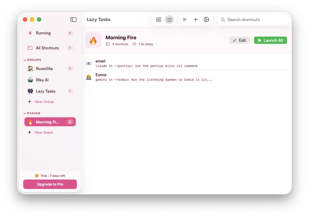Select the Roomfilla house icon
This screenshot has height=217, width=309.
click(30, 69)
